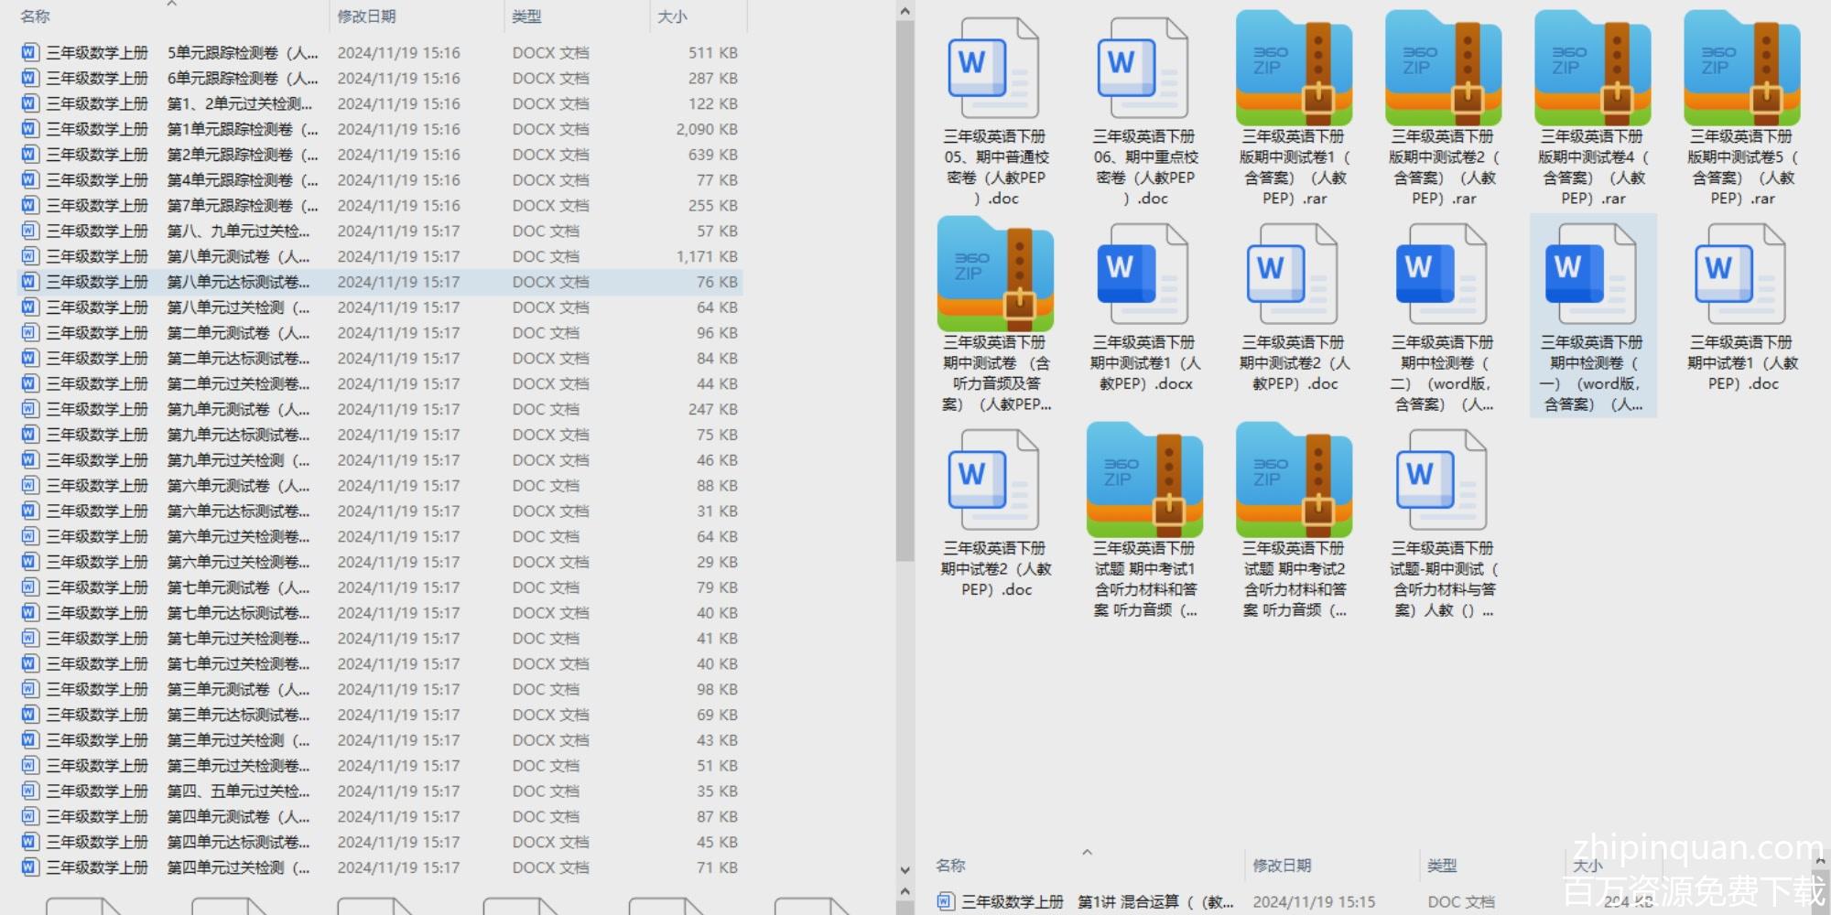Open the 06、期中重点校密卷 .doc file icon

point(1143,70)
